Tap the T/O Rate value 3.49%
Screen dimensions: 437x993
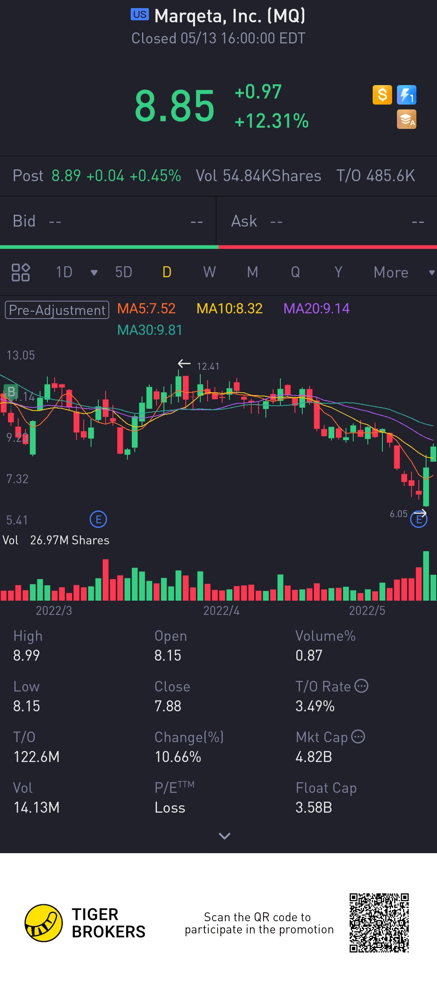[x=315, y=706]
